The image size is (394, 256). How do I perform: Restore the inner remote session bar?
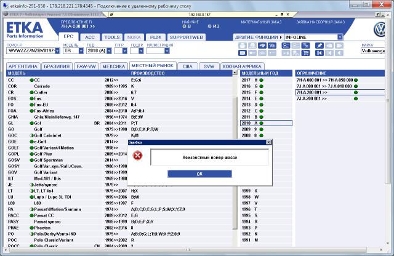pos(282,15)
